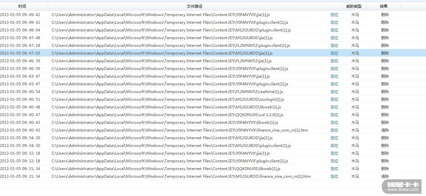Click 删除 result in ssologin[1].js row
Image resolution: width=426 pixels, height=196 pixels.
point(385,99)
